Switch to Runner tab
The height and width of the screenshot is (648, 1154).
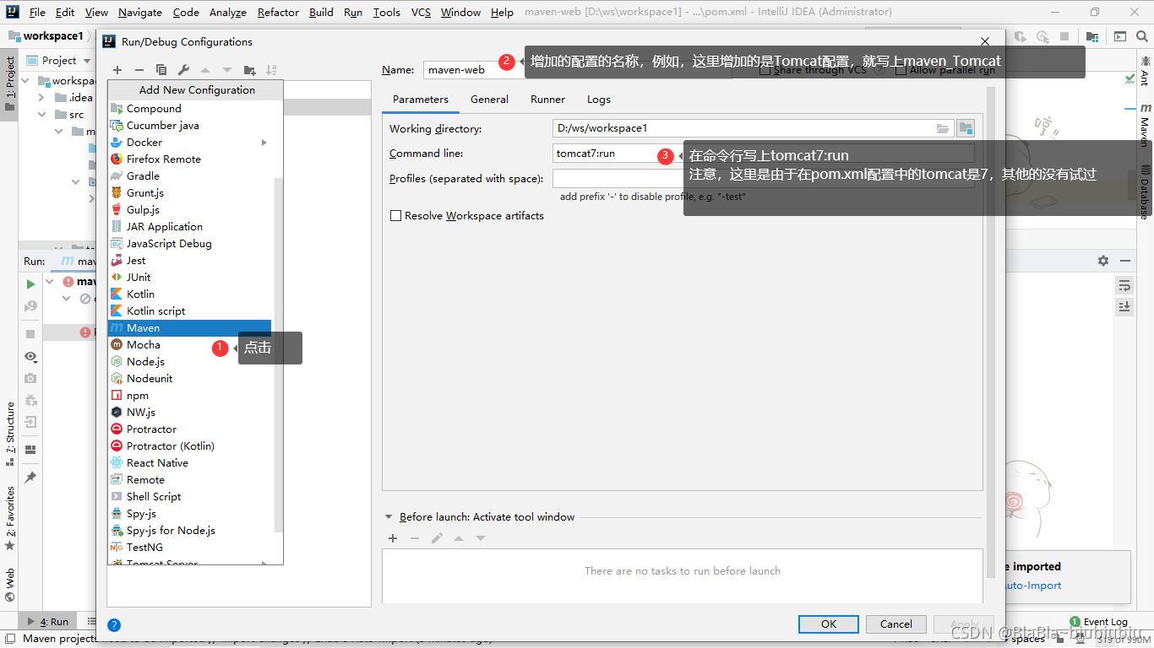(x=547, y=99)
